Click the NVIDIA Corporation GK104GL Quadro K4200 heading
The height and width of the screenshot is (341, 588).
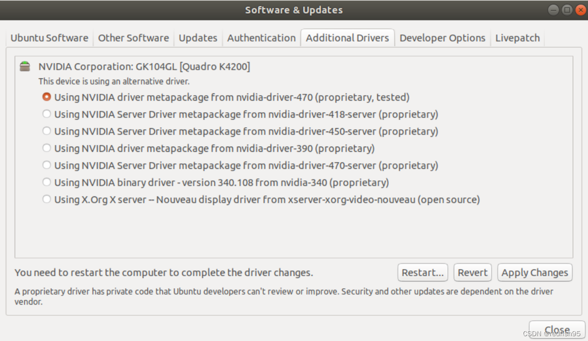pos(144,67)
